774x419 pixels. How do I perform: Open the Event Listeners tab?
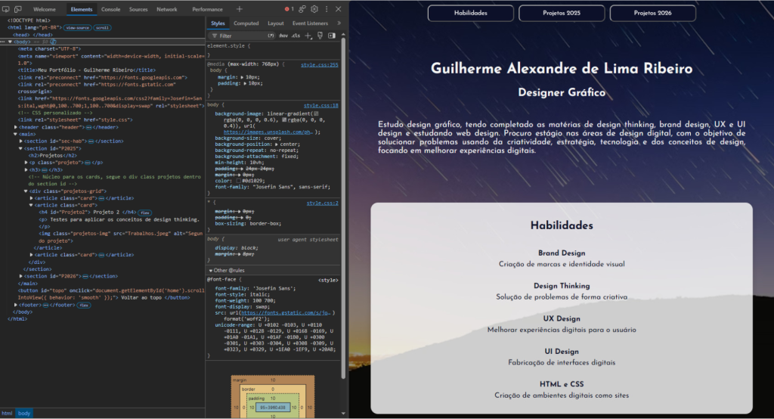[x=310, y=23]
